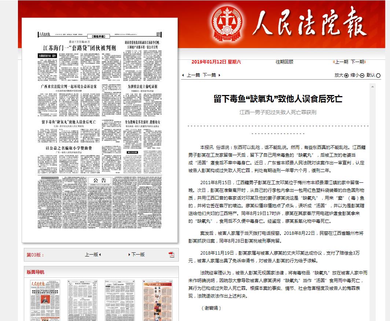Open 往期回顾 past issues

point(284,62)
